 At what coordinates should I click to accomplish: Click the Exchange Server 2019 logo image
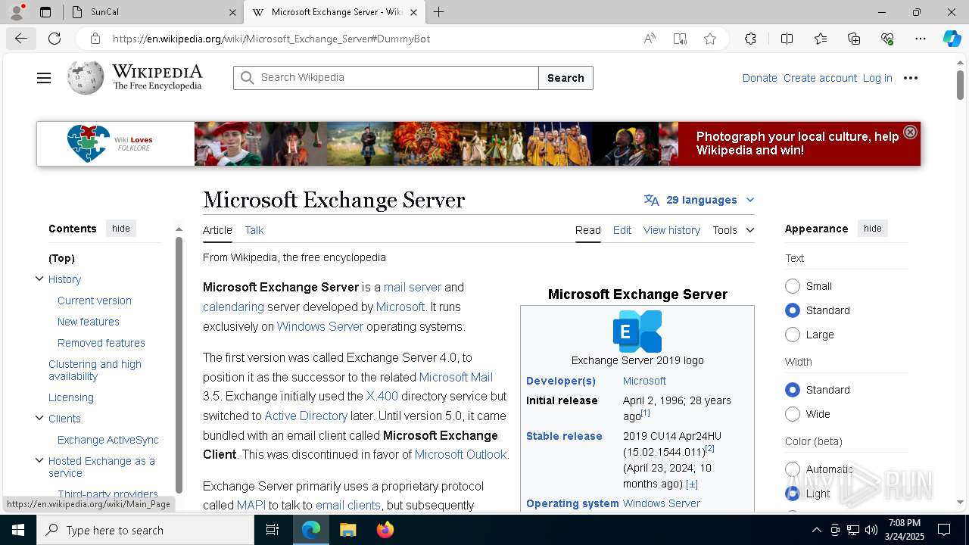pyautogui.click(x=637, y=331)
